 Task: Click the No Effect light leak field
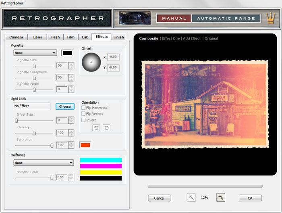tap(32, 106)
